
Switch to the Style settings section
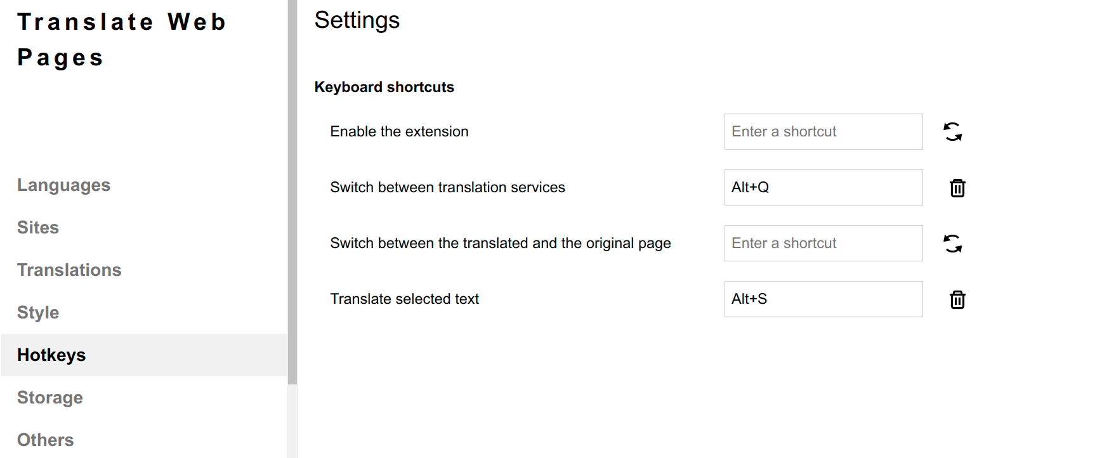pyautogui.click(x=38, y=312)
